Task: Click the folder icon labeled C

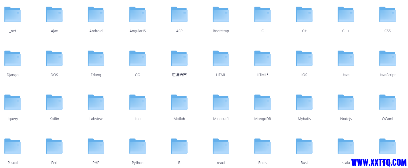Action: tap(263, 14)
